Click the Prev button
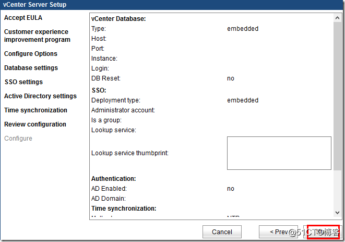 coord(278,232)
